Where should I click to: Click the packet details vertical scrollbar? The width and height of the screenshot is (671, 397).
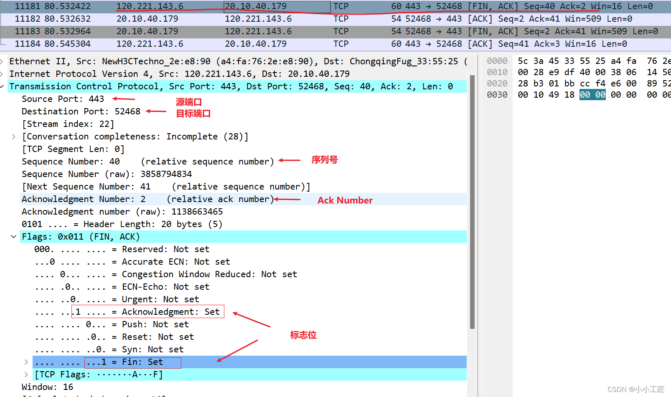(x=472, y=202)
